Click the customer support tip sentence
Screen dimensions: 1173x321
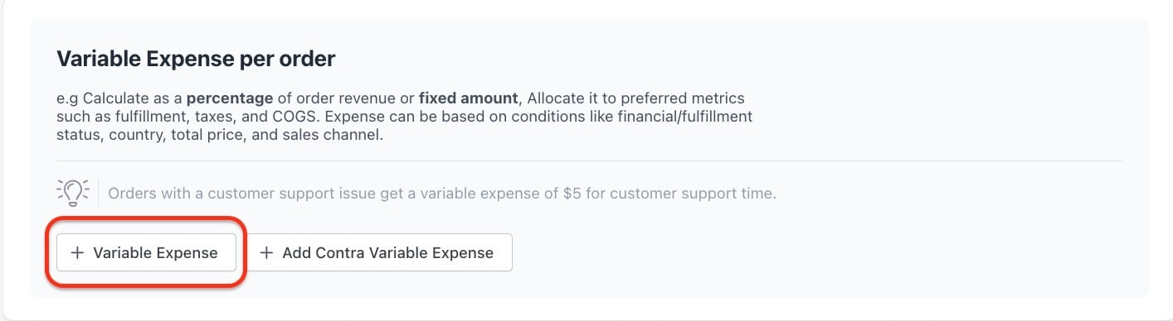442,194
